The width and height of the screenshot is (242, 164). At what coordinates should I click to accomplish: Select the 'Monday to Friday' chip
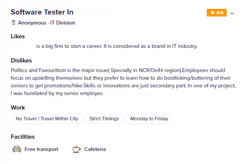click(149, 119)
